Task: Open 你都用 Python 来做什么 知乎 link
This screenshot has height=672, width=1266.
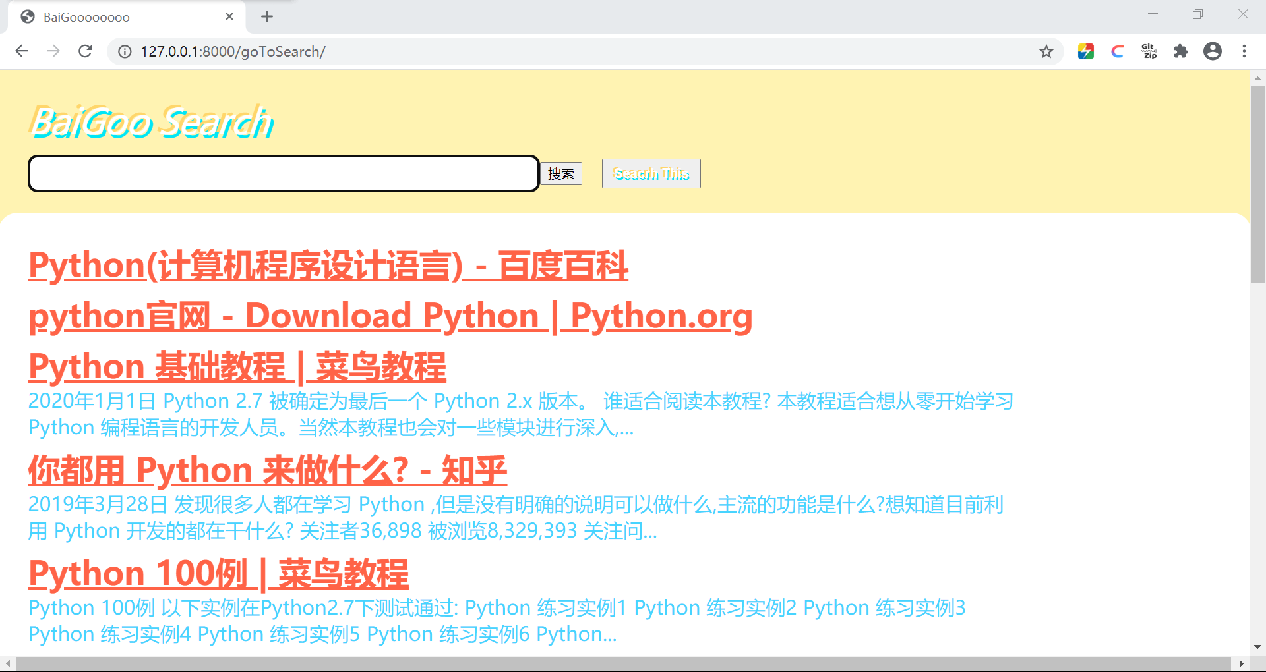Action: click(x=268, y=470)
